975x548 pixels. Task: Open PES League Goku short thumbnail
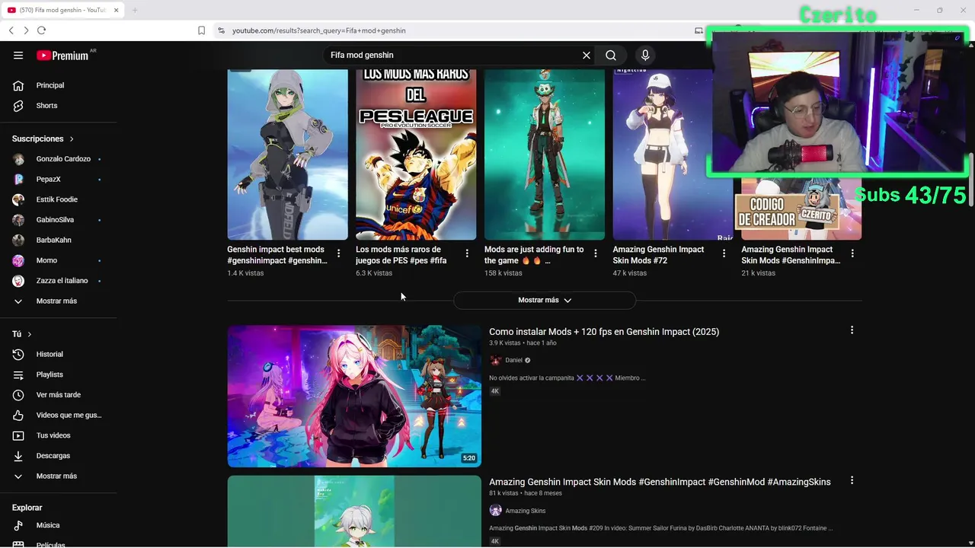pyautogui.click(x=416, y=155)
